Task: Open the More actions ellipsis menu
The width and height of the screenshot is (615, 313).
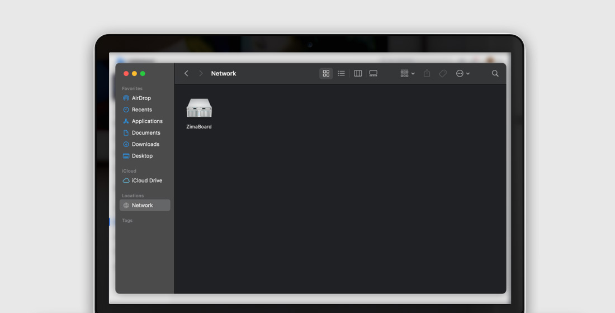Action: click(x=463, y=73)
